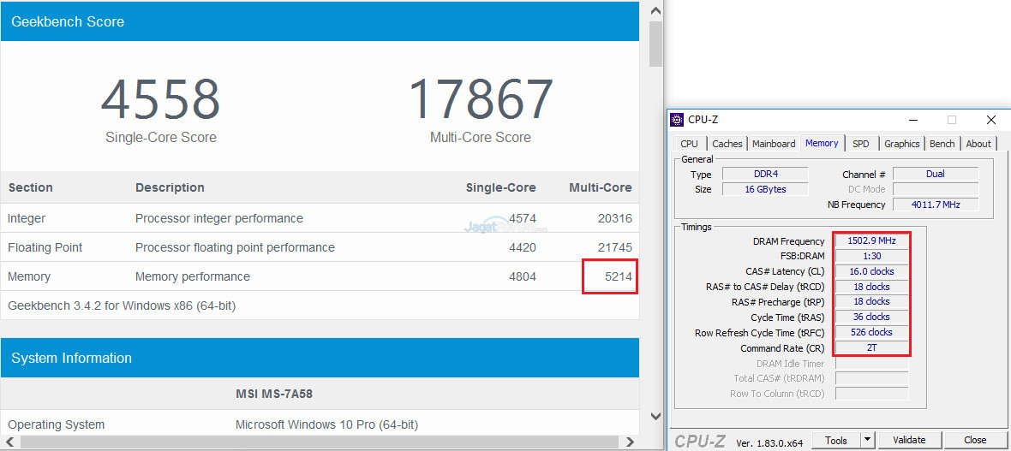This screenshot has width=1011, height=451.
Task: Click the NB Frequency 4011.7 MHz value
Action: click(x=936, y=205)
